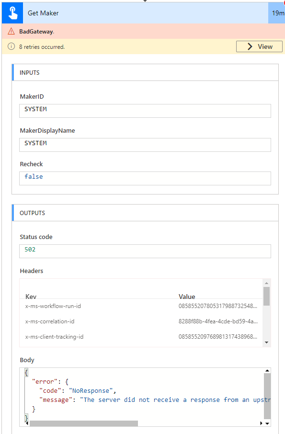Open retry details with the View button
This screenshot has height=434, width=285.
tap(259, 46)
